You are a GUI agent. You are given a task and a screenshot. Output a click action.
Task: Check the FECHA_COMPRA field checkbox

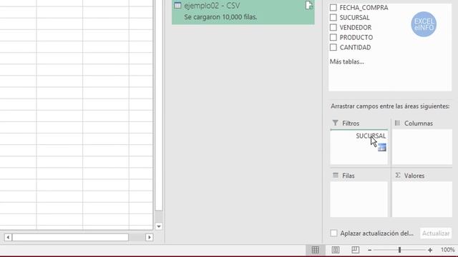click(333, 8)
